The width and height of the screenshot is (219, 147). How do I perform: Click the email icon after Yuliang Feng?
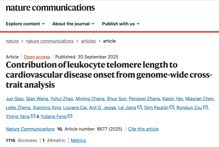coord(70,116)
